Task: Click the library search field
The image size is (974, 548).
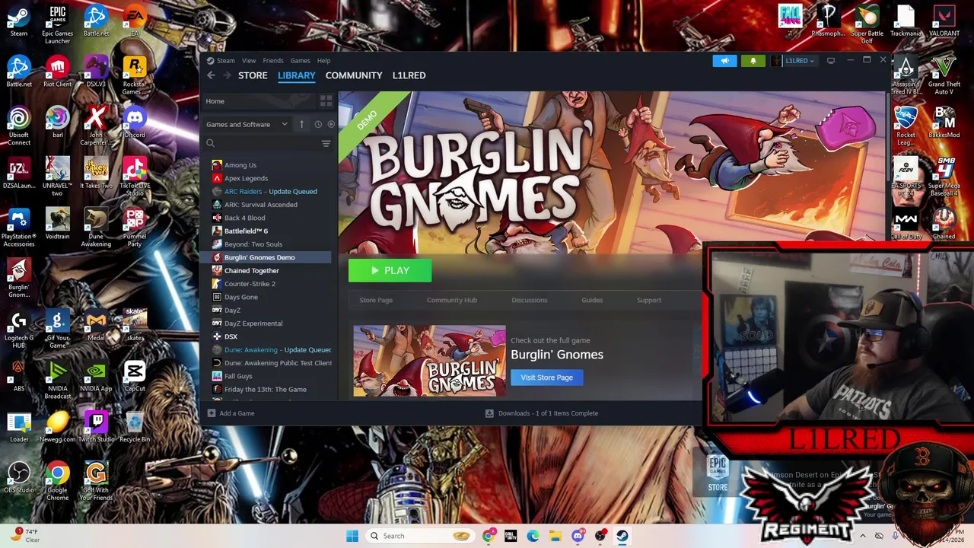Action: tap(263, 143)
